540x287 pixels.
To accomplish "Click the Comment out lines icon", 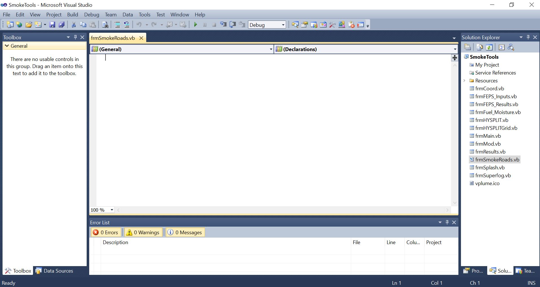I will point(117,25).
